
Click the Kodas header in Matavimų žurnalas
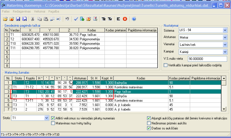coord(141,78)
